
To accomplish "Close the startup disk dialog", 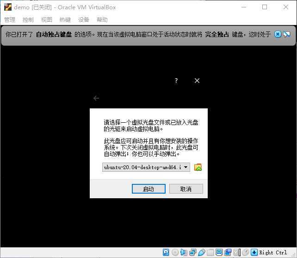I will click(x=197, y=81).
